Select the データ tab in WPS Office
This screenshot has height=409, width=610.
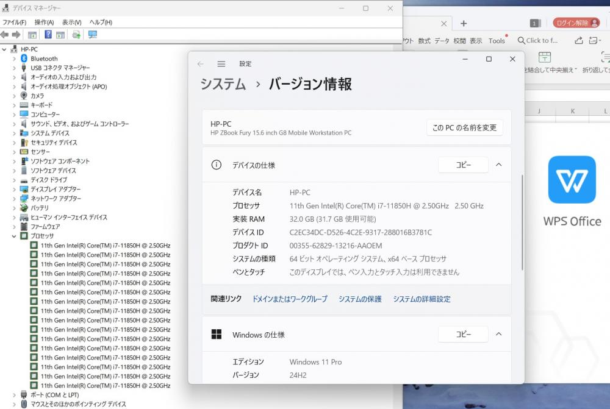coord(442,41)
